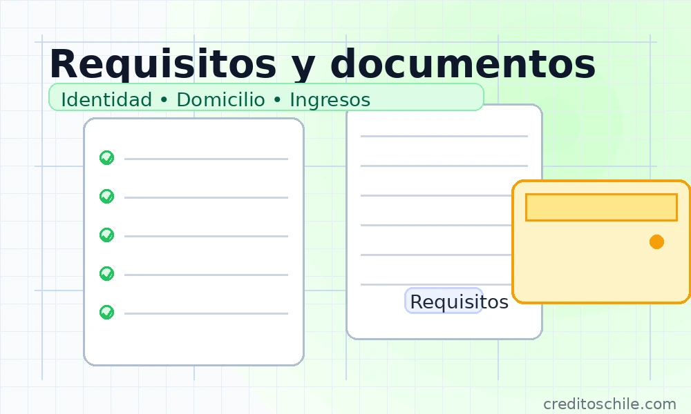Click the second line on the document page
Image resolution: width=691 pixels, height=414 pixels.
point(444,166)
